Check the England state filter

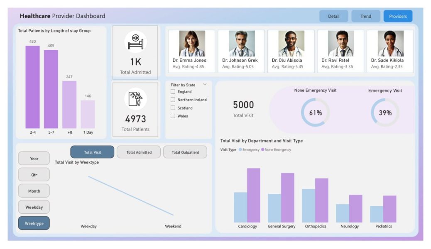coord(173,92)
